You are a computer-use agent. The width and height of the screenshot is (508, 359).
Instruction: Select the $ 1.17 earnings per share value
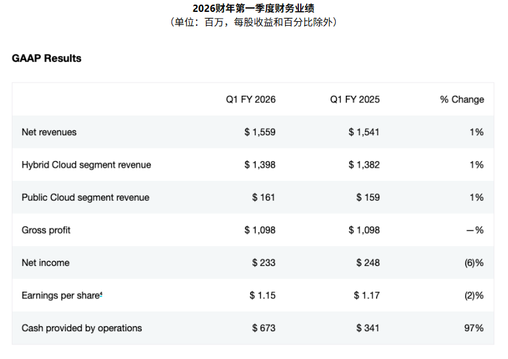point(366,296)
